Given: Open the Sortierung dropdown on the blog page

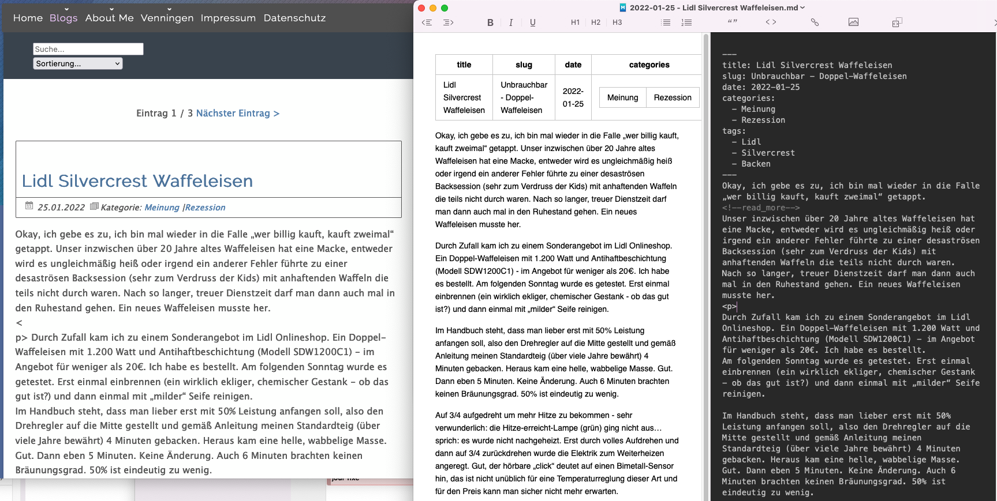Looking at the screenshot, I should pos(78,63).
